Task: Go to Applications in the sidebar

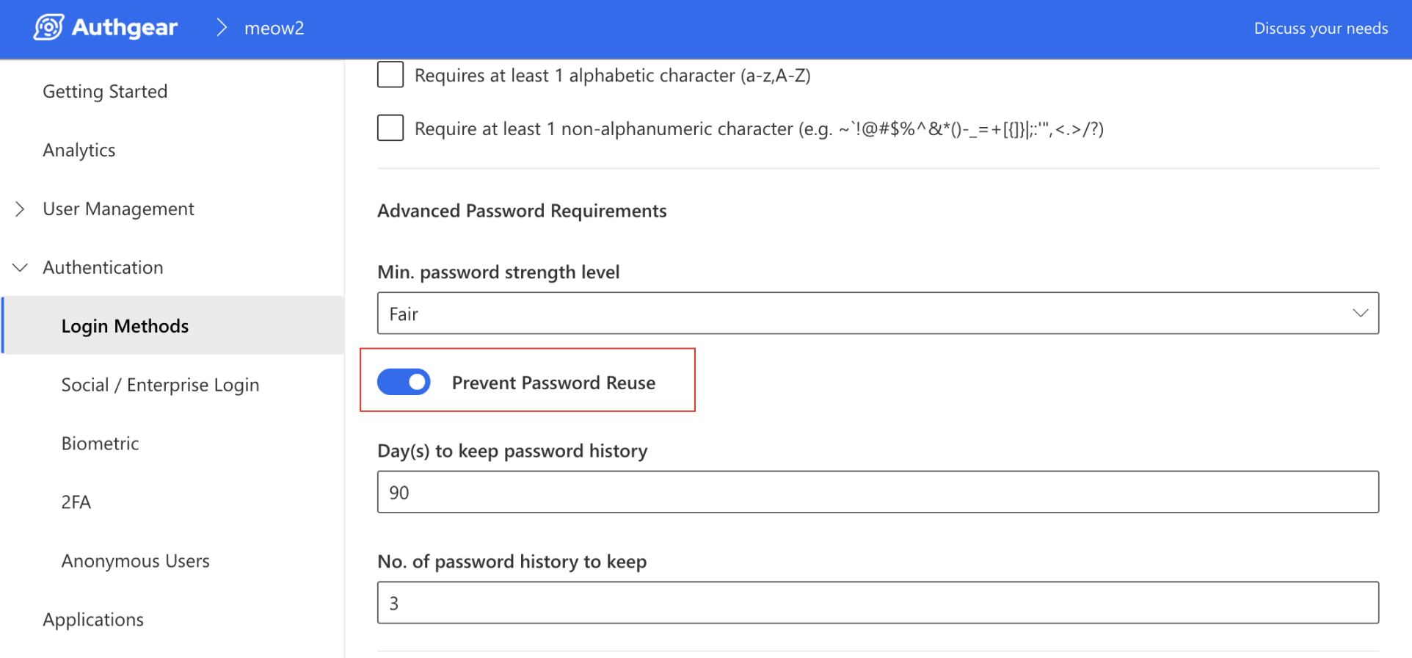Action: pos(93,620)
